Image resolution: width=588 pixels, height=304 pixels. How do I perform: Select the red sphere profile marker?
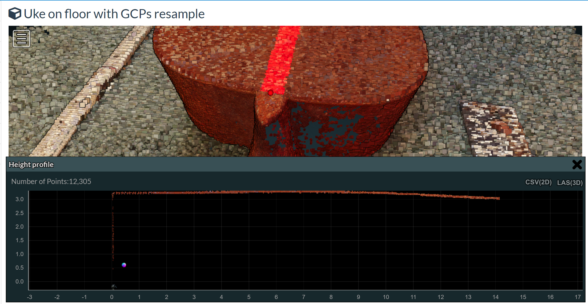coord(271,93)
